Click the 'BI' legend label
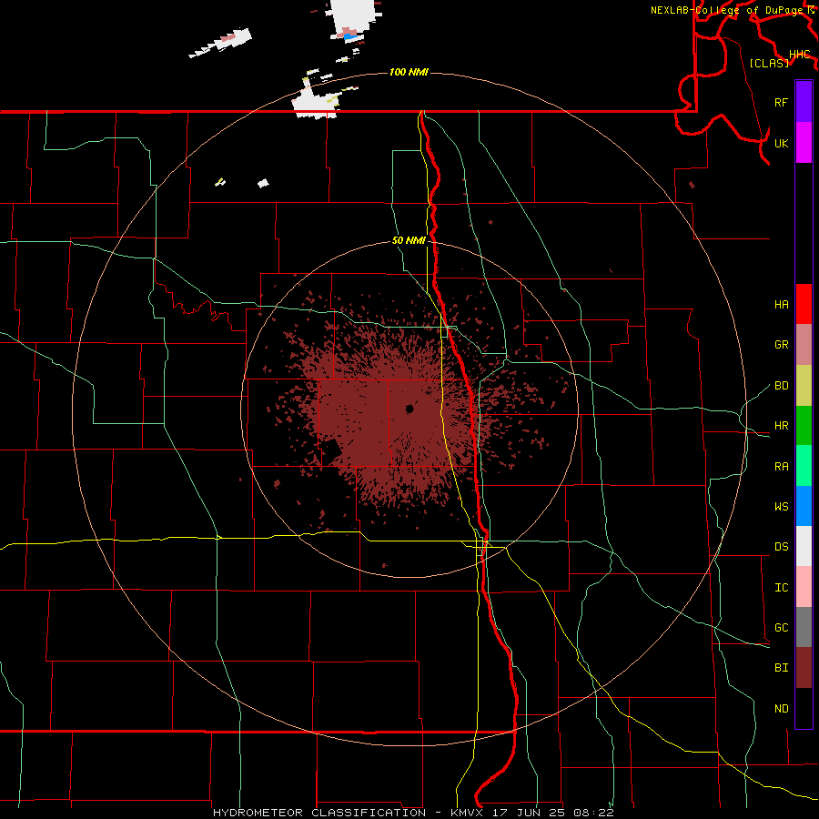Screen dimensions: 819x819 click(781, 668)
